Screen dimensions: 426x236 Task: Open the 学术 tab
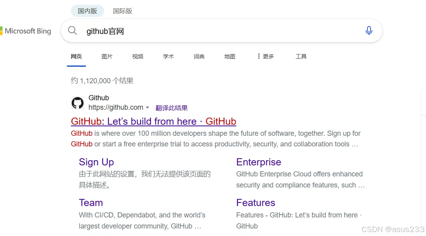click(168, 56)
